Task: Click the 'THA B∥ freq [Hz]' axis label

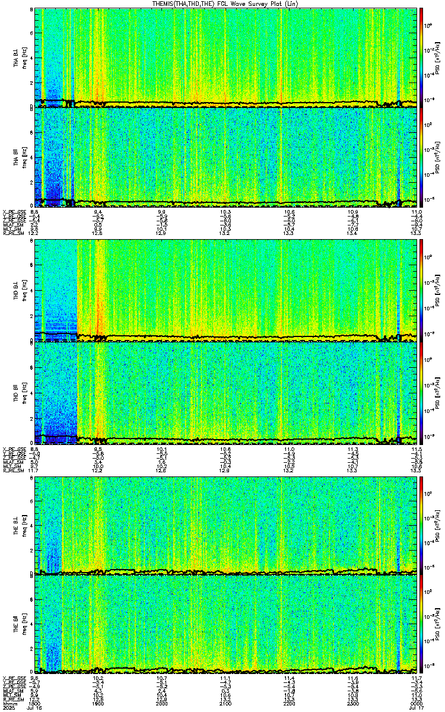Action: tap(20, 158)
